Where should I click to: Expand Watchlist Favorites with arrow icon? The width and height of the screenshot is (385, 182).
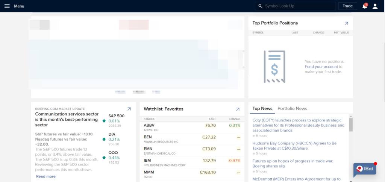coord(238,109)
